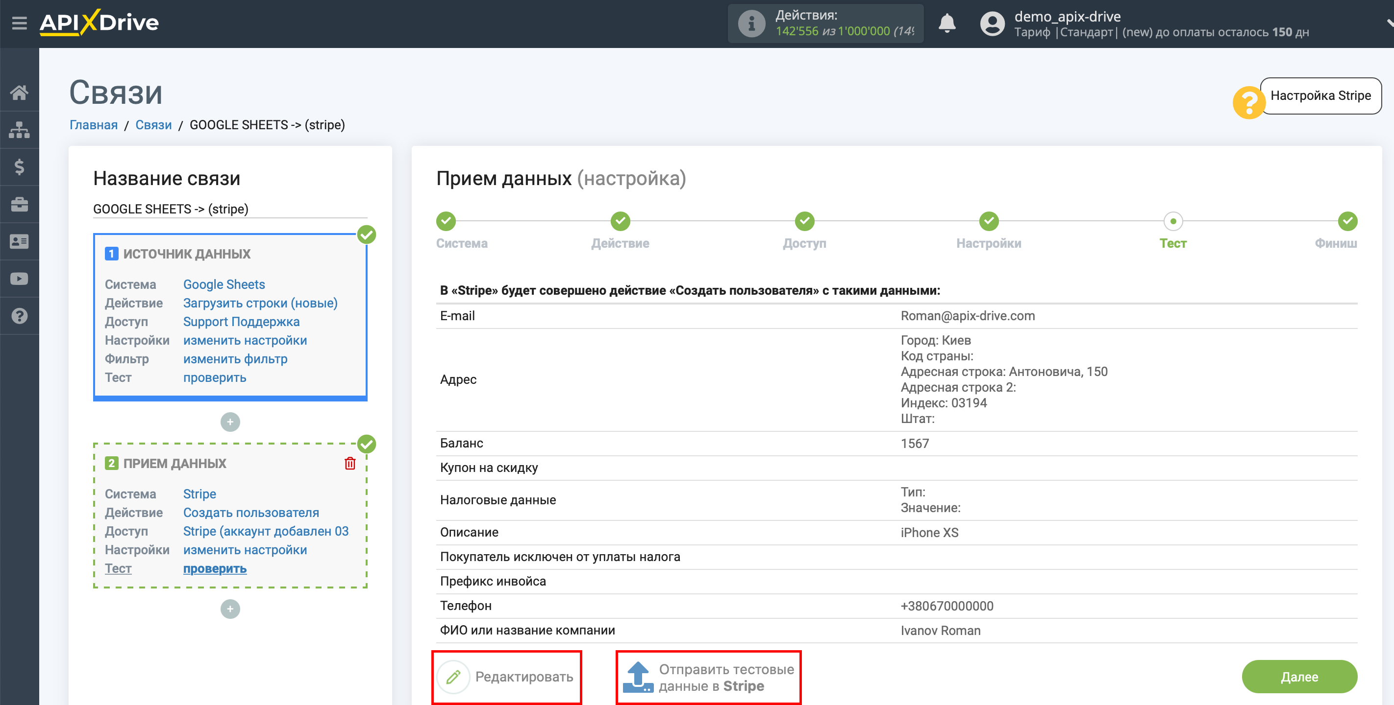Screen dimensions: 1394x705
Task: Add block between source and receiver with plus
Action: point(230,422)
